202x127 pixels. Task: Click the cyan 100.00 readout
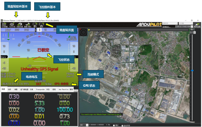(x=65, y=110)
